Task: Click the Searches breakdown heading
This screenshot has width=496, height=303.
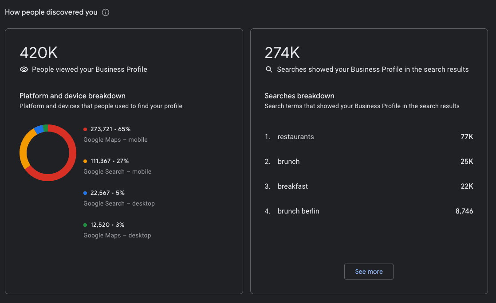Action: pyautogui.click(x=299, y=96)
